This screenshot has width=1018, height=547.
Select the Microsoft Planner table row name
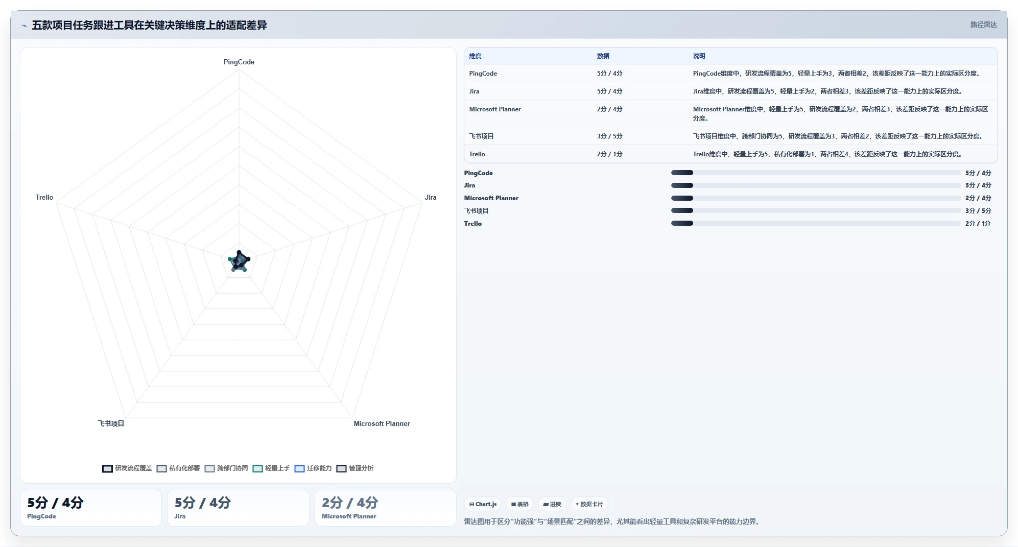click(x=495, y=109)
